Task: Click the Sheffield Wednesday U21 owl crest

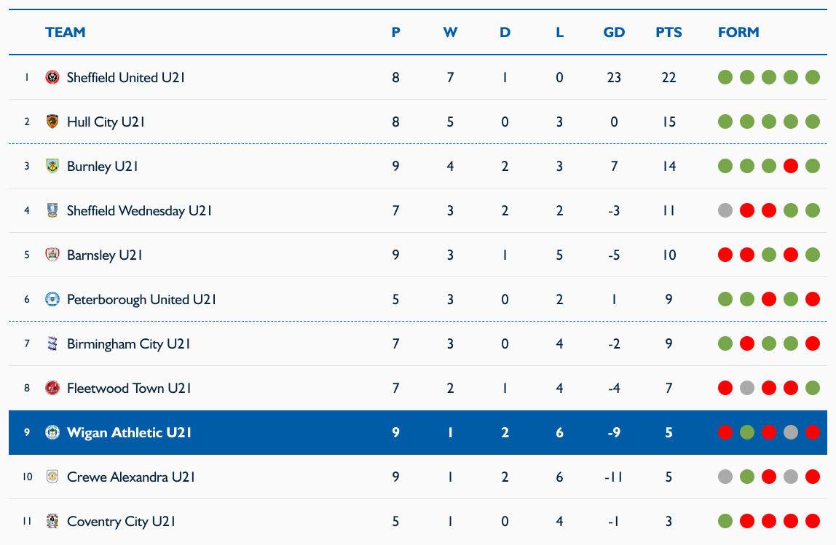Action: pyautogui.click(x=52, y=210)
